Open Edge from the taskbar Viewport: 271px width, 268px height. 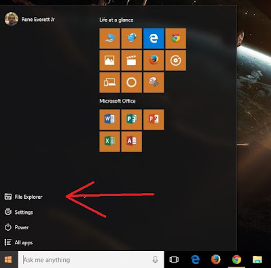[195, 260]
